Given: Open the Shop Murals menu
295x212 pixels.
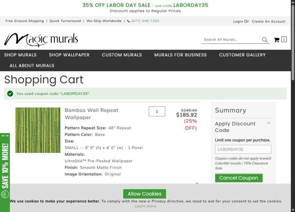Looking at the screenshot, I should tap(20, 55).
